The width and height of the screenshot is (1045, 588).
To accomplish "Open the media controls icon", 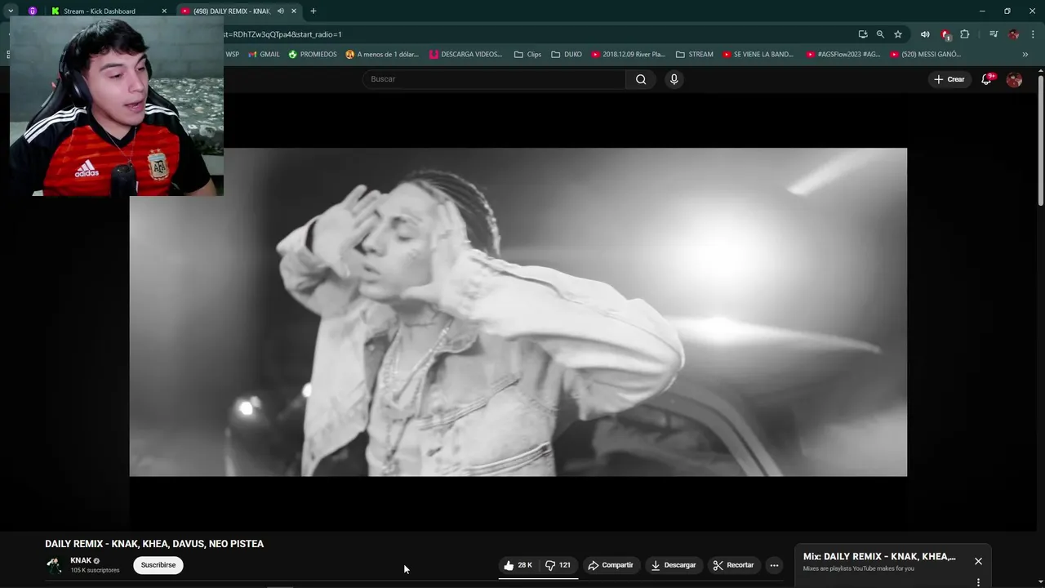I will pyautogui.click(x=994, y=34).
